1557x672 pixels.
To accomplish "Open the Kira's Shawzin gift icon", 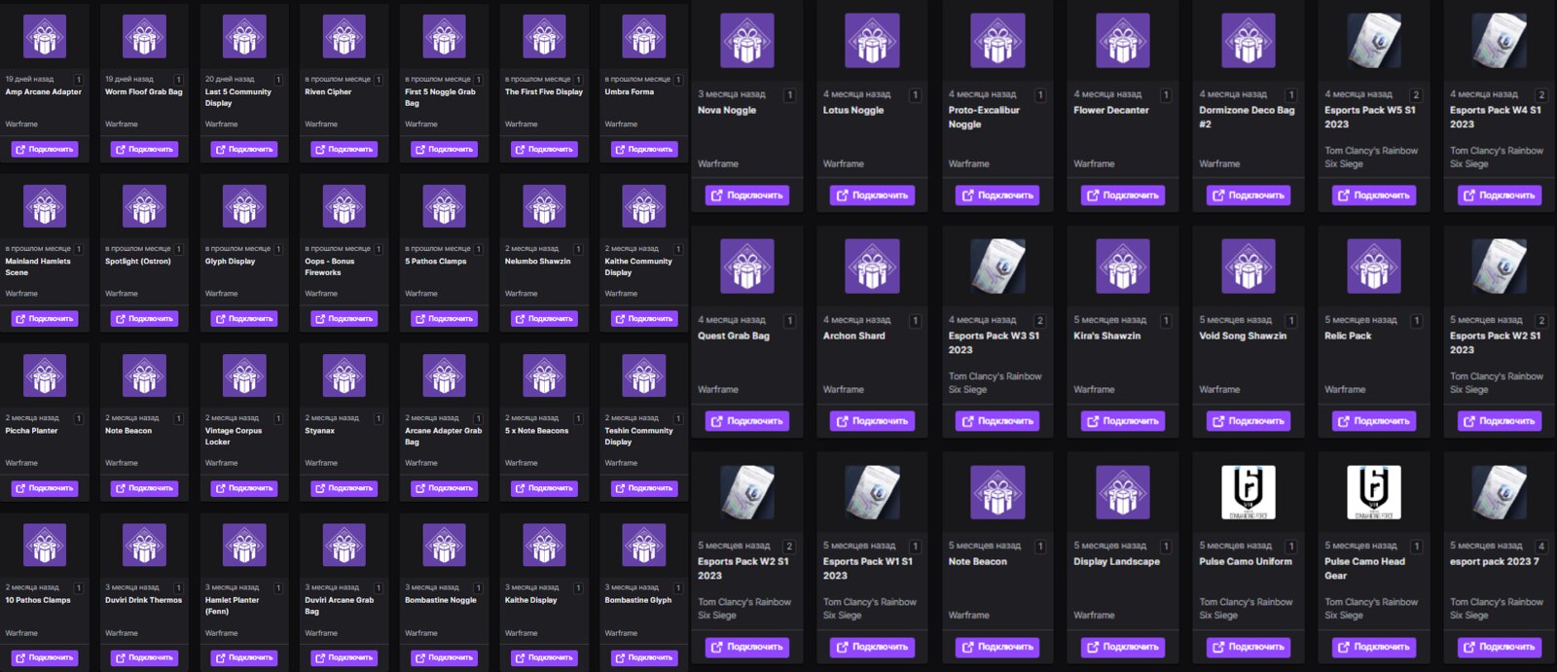I will pos(1123,266).
